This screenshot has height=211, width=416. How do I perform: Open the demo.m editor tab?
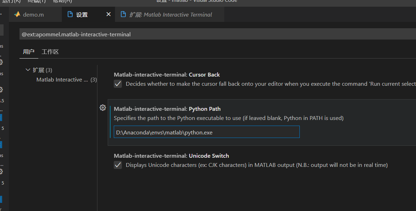[33, 14]
